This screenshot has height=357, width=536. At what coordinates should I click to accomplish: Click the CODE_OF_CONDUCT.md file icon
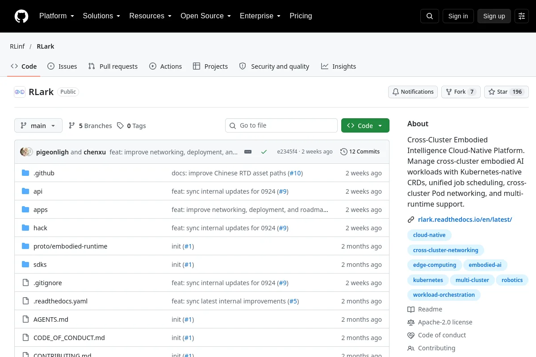pyautogui.click(x=25, y=338)
